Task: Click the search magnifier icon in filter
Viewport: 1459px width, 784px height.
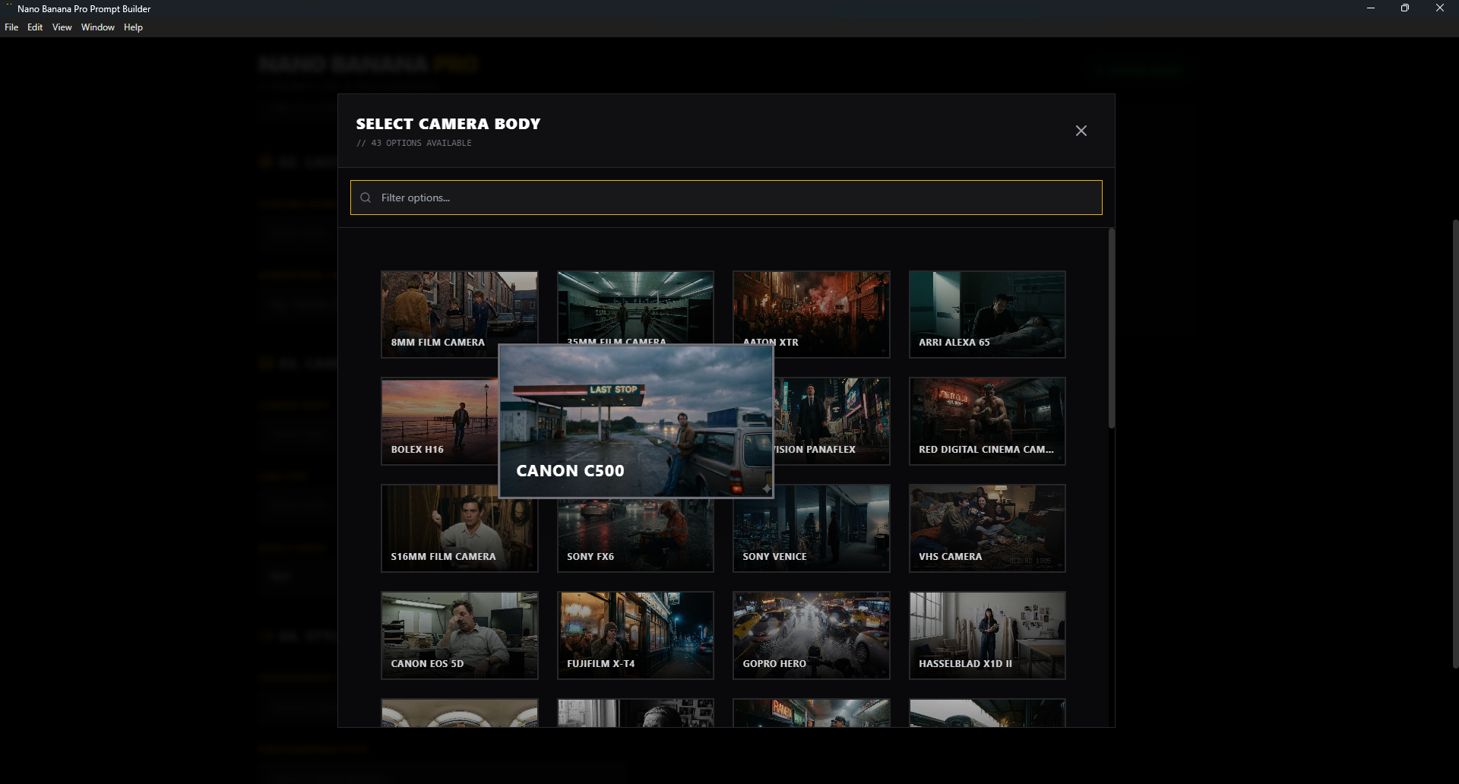Action: pyautogui.click(x=366, y=198)
